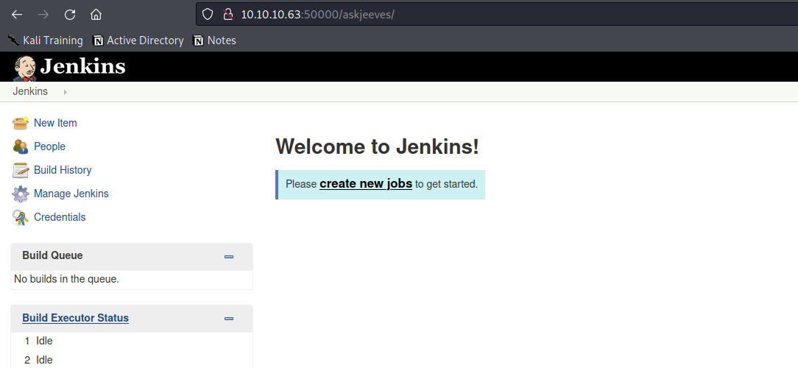Viewport: 798px width, 368px height.
Task: Open the Kali Training bookmark
Action: (x=46, y=40)
